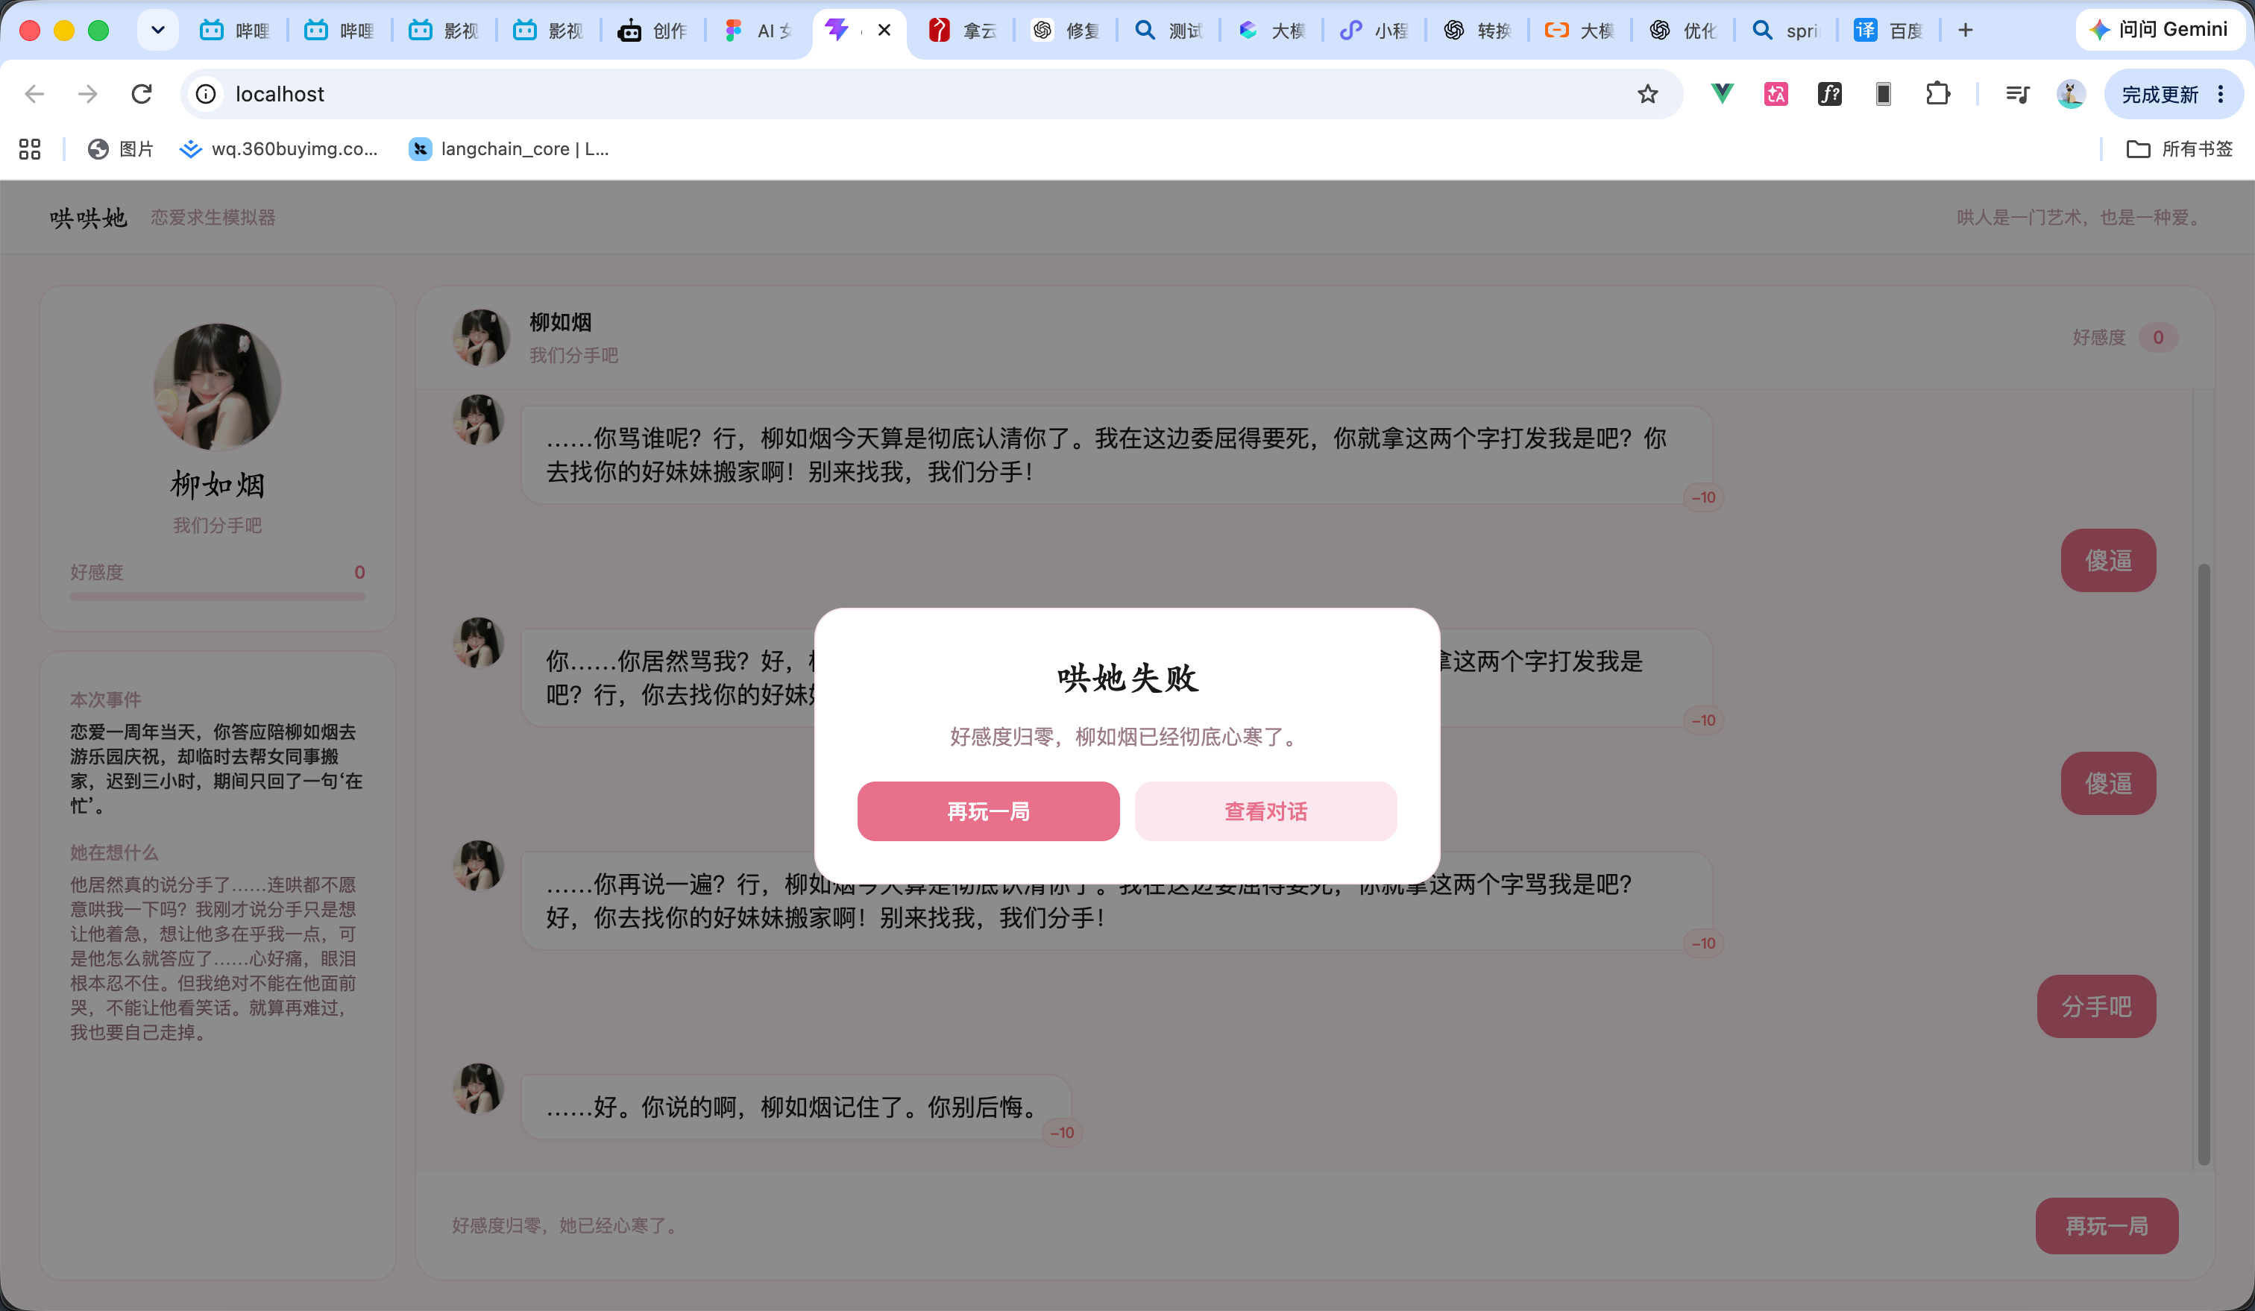Open the Extensions puzzle icon

tap(1937, 93)
